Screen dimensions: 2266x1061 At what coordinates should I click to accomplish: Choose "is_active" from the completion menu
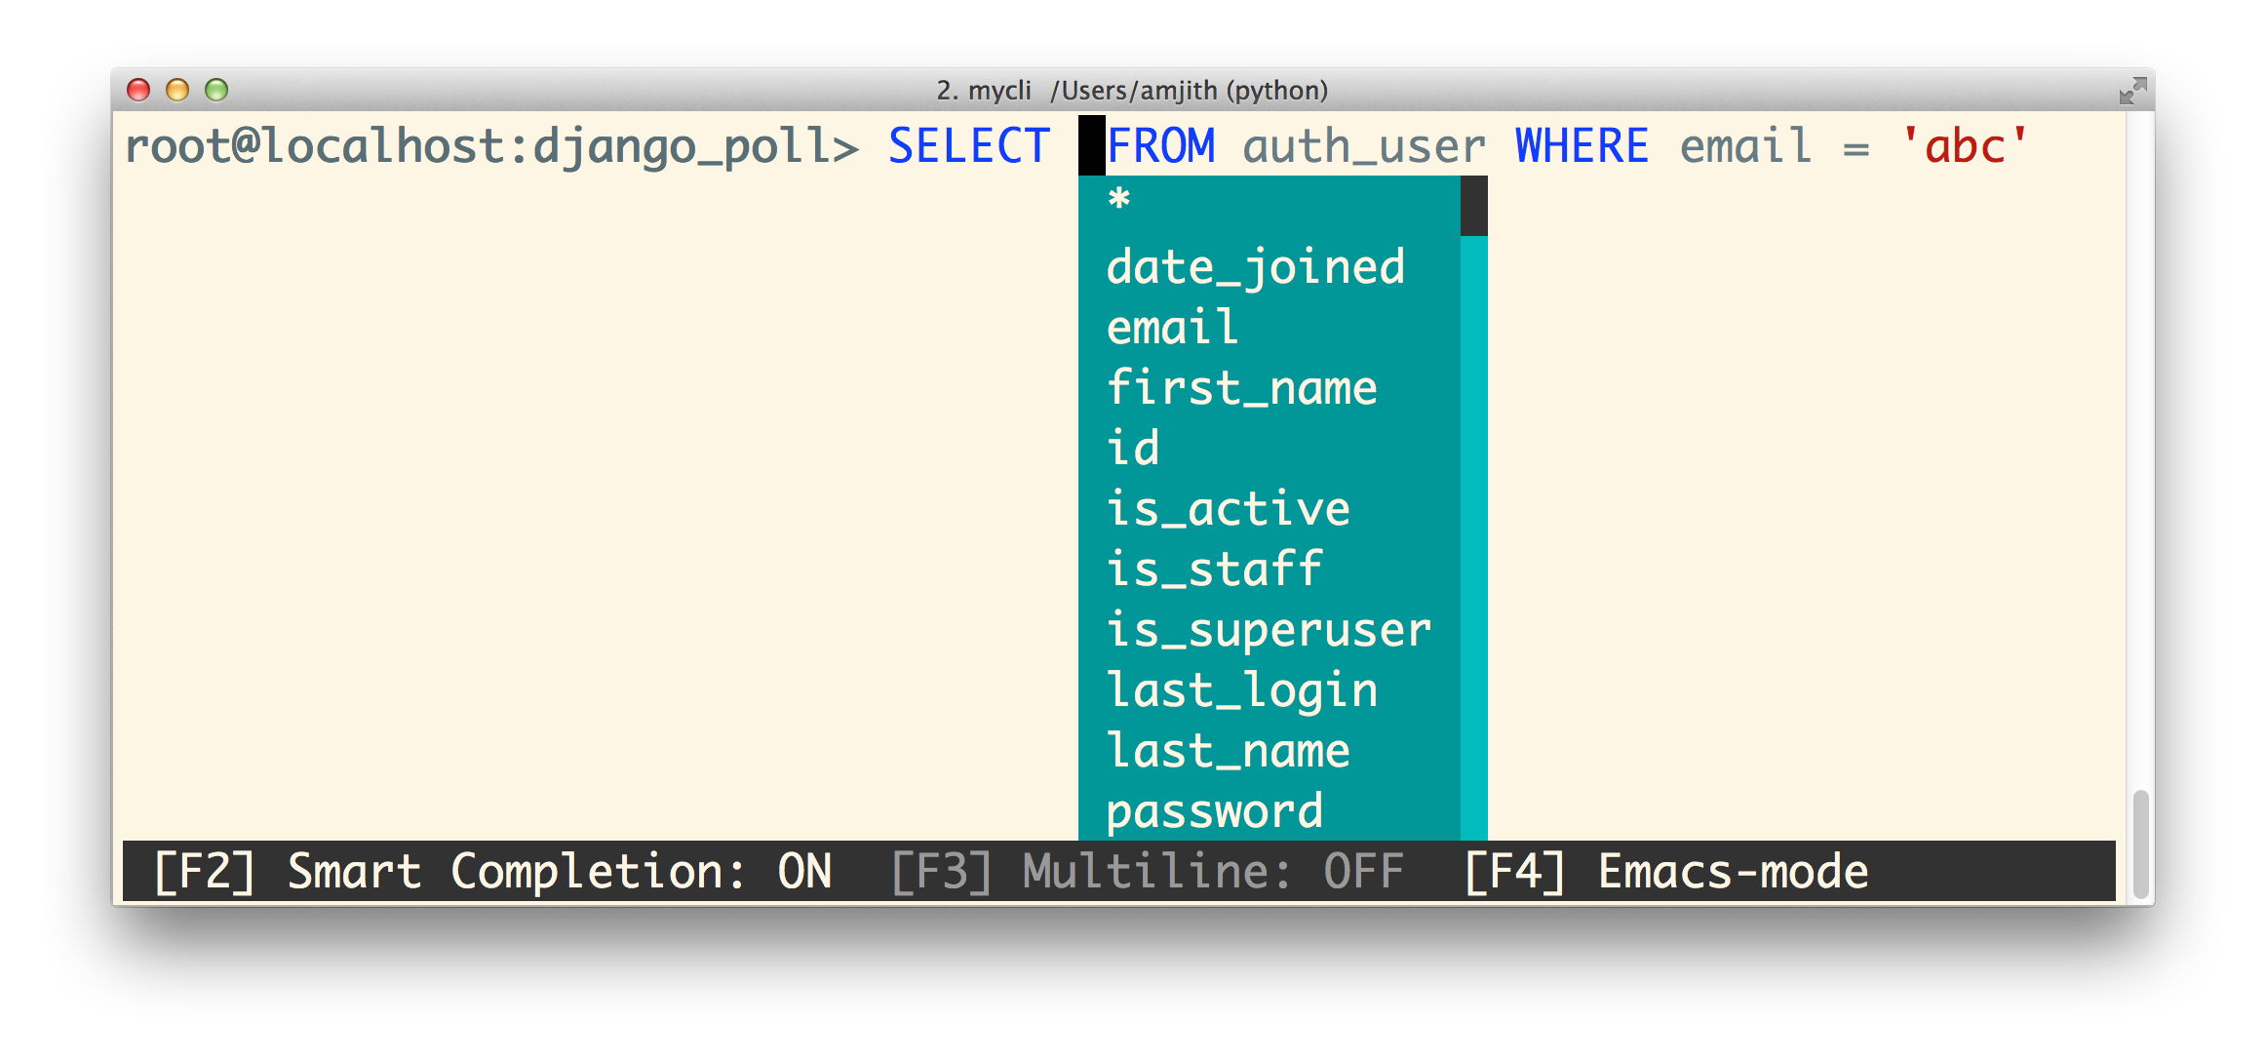[1228, 508]
